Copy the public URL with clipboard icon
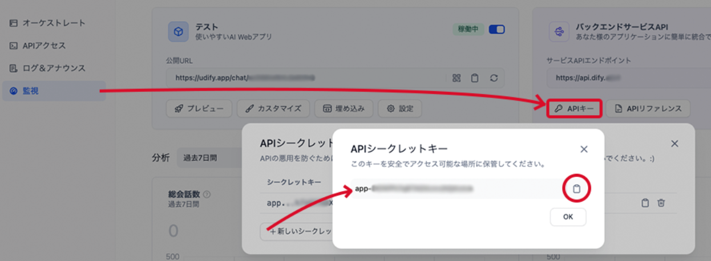 474,78
